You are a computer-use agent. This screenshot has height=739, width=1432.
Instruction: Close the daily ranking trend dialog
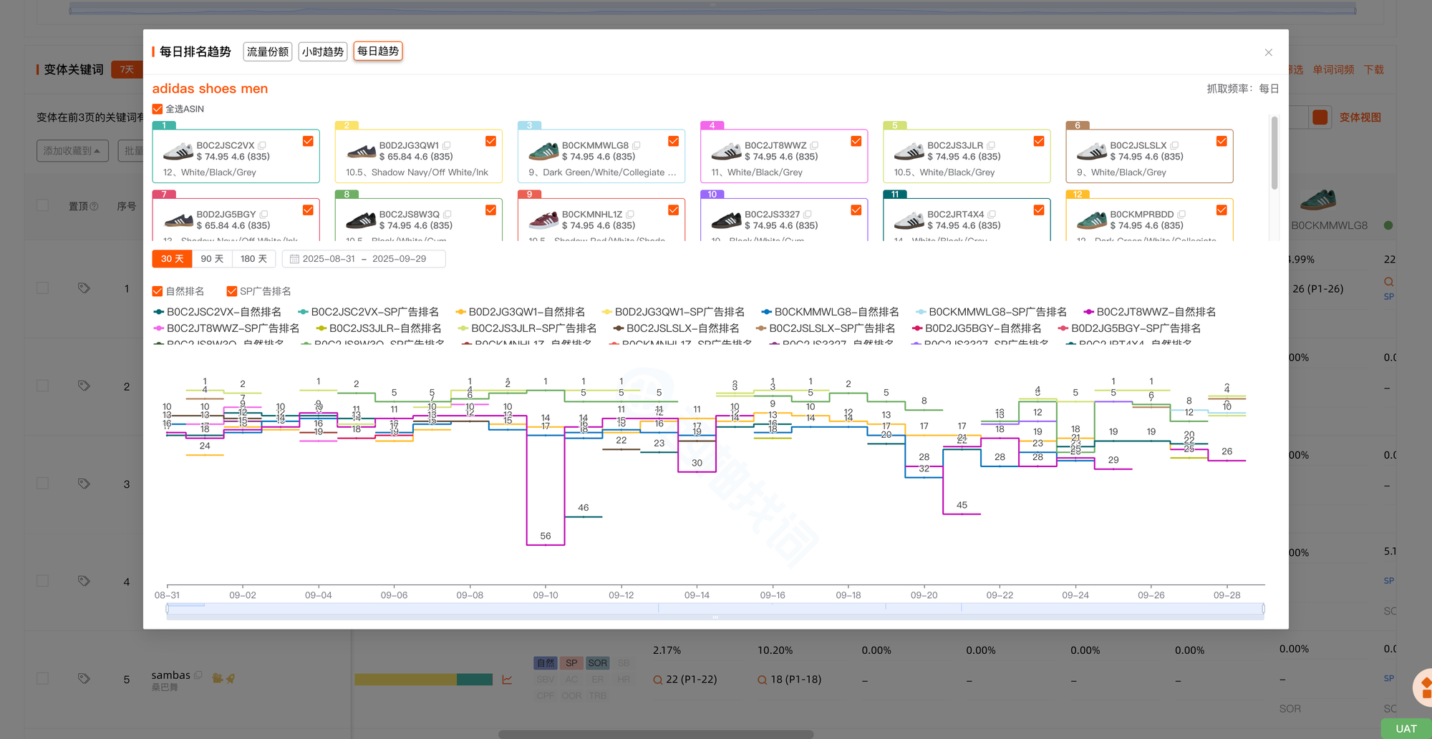click(1268, 52)
